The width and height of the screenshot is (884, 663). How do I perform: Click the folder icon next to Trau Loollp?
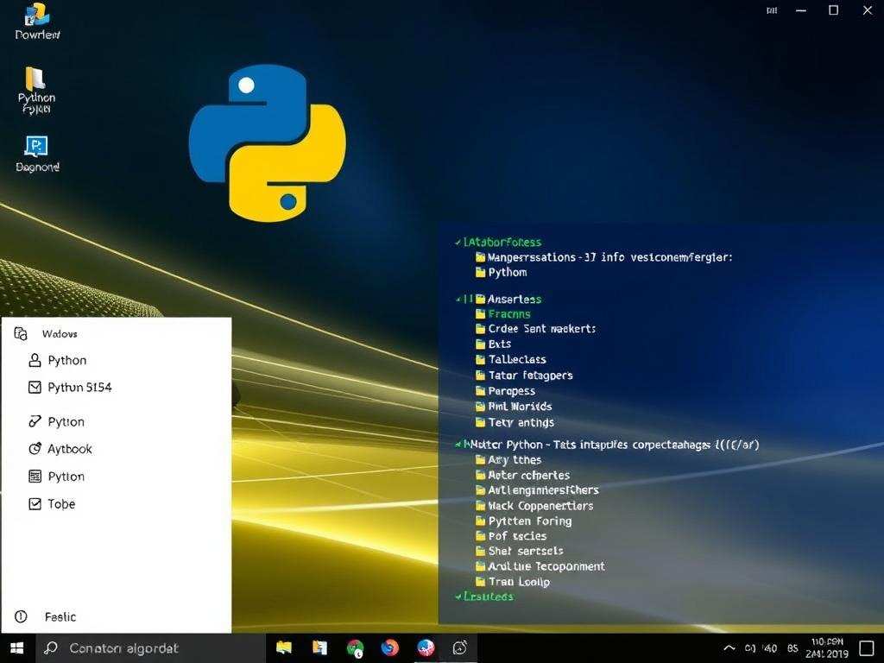pos(480,581)
